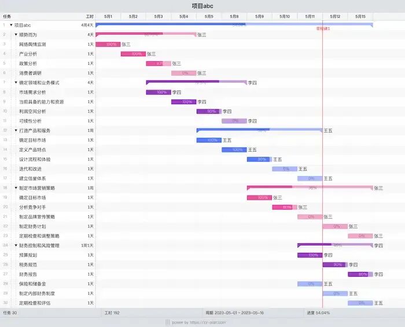405x327 pixels.
Task: Click the 项目abc summary bar
Action: pos(234,24)
